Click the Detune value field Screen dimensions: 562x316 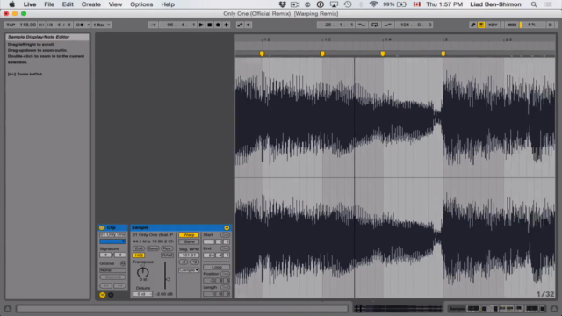(x=142, y=294)
